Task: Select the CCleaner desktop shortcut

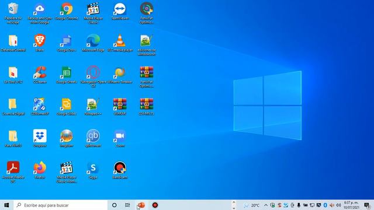Action: (x=40, y=75)
